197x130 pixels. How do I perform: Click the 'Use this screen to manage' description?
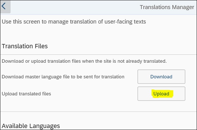[x=74, y=22]
